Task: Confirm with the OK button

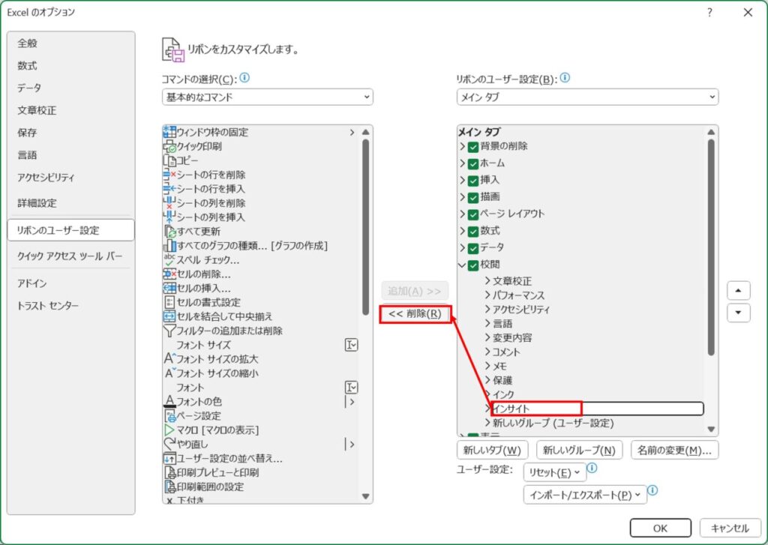Action: (x=660, y=528)
